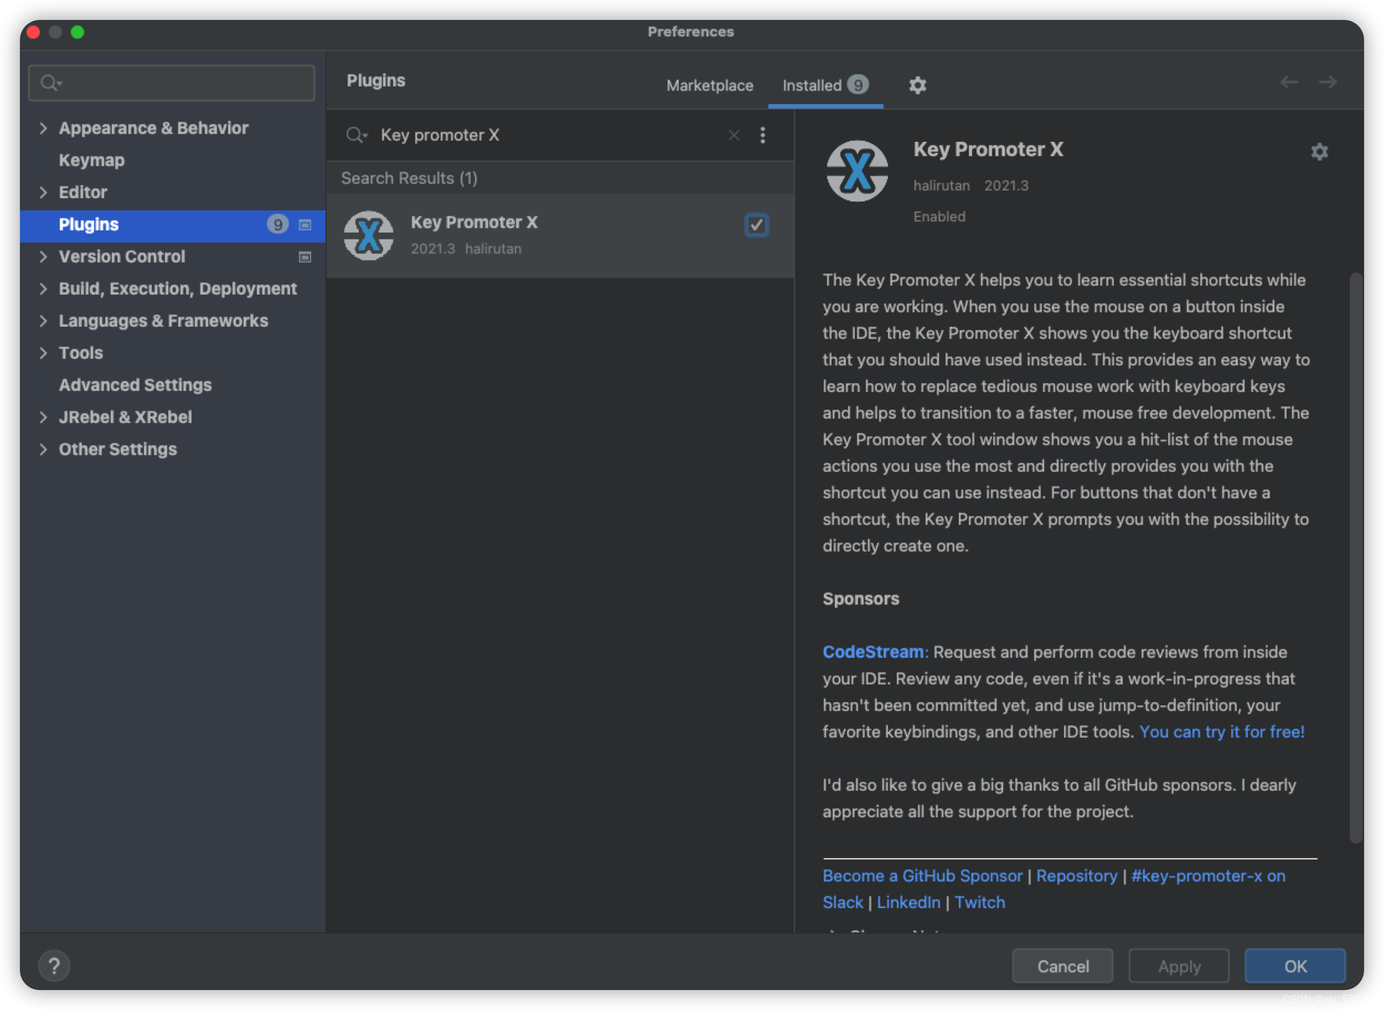This screenshot has width=1384, height=1010.
Task: Expand JRebel & XRebel section
Action: pyautogui.click(x=43, y=417)
